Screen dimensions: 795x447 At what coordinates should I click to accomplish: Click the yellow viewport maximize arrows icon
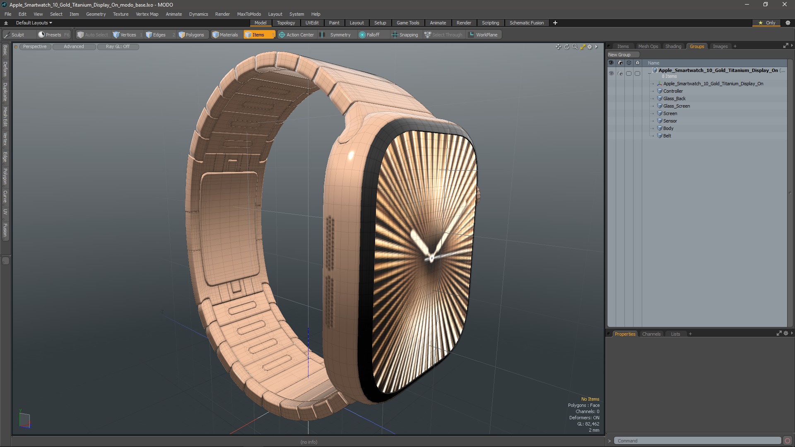[x=583, y=47]
